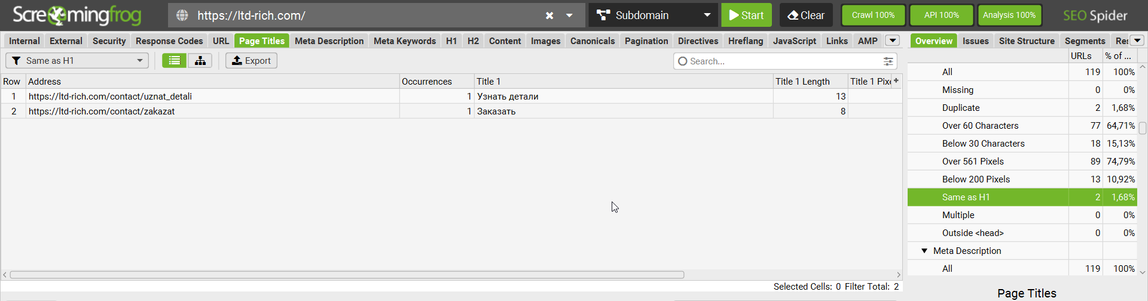The image size is (1148, 301).
Task: Open the Subdomain crawl mode dropdown
Action: tap(654, 15)
